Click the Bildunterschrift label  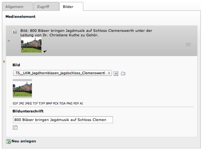click(28, 111)
